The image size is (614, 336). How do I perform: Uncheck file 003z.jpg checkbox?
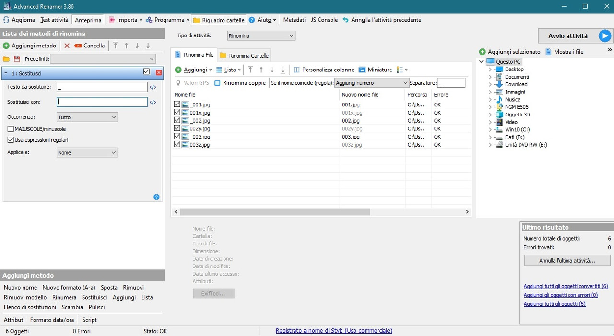(177, 144)
